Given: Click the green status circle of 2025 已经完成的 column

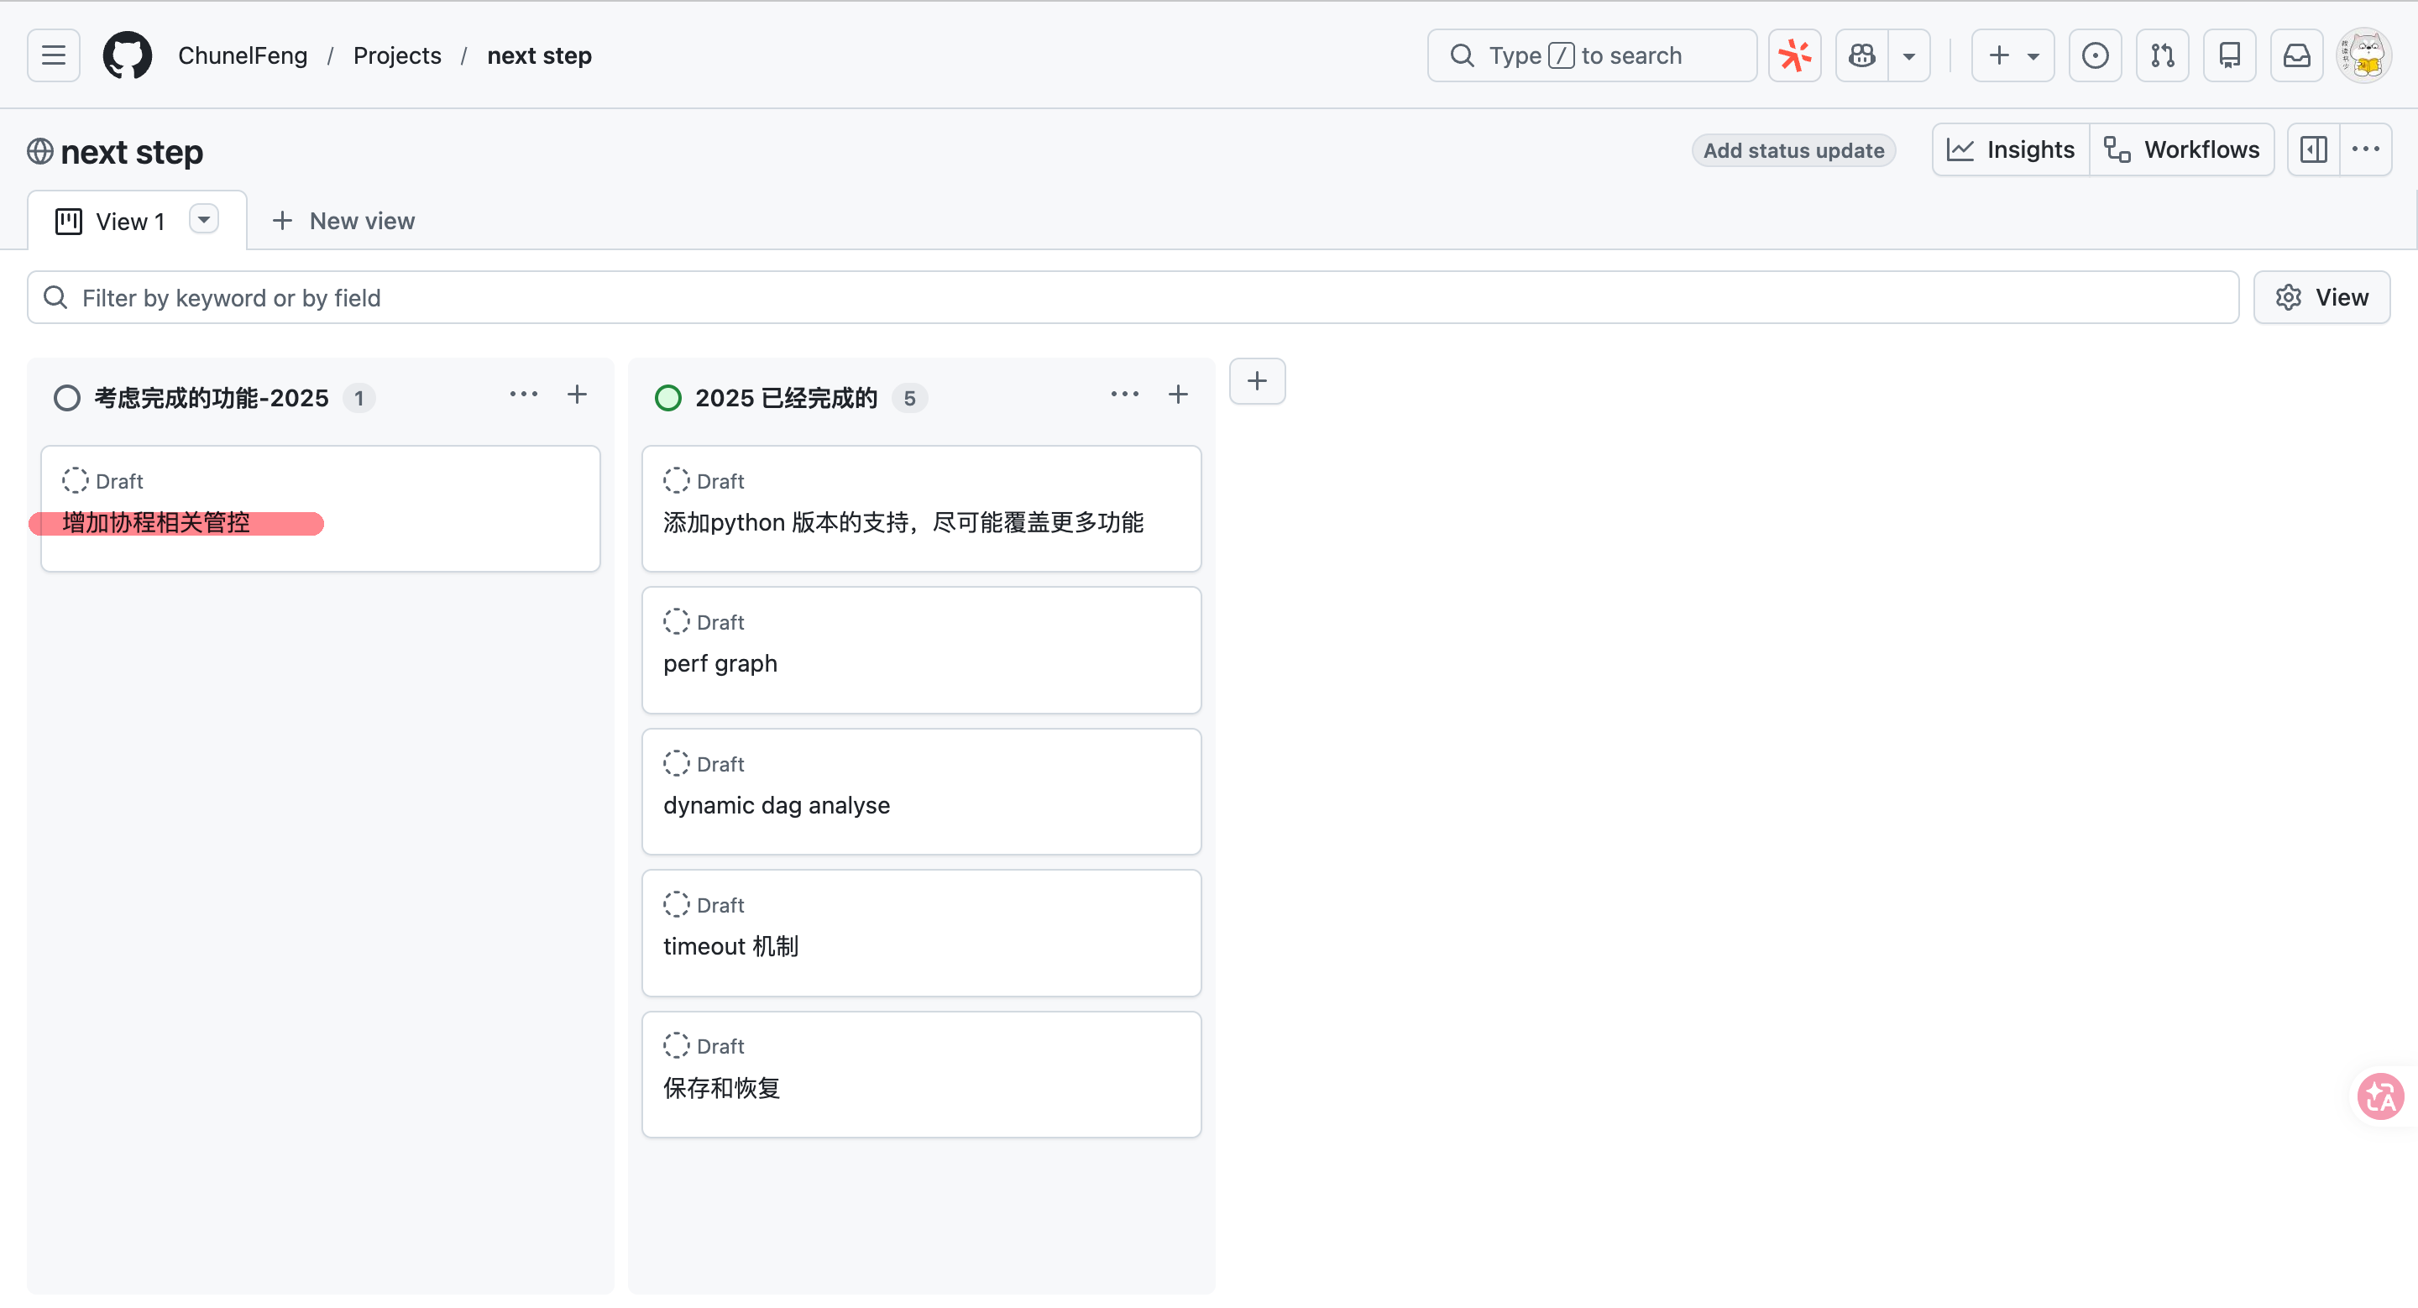Looking at the screenshot, I should click(x=667, y=398).
